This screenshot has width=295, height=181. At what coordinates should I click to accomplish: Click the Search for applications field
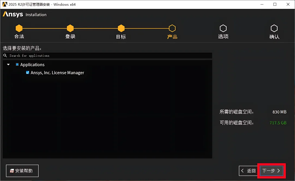coord(107,56)
